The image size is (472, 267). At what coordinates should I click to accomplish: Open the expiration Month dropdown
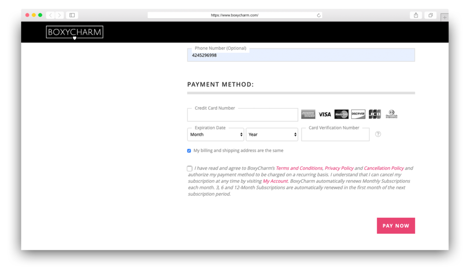tap(216, 134)
